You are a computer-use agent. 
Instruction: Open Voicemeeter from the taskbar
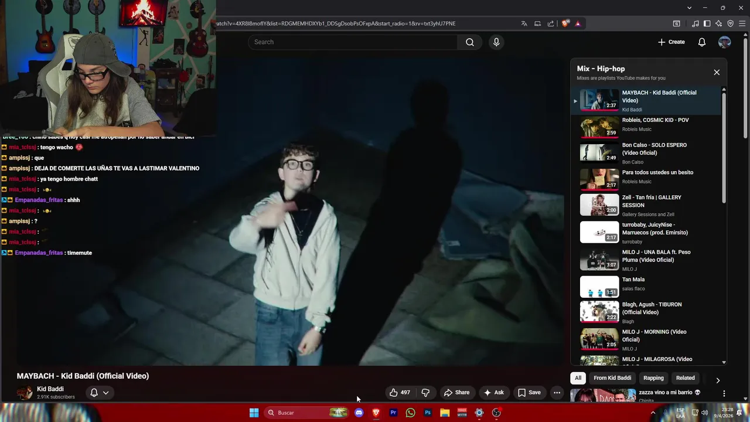click(x=462, y=413)
